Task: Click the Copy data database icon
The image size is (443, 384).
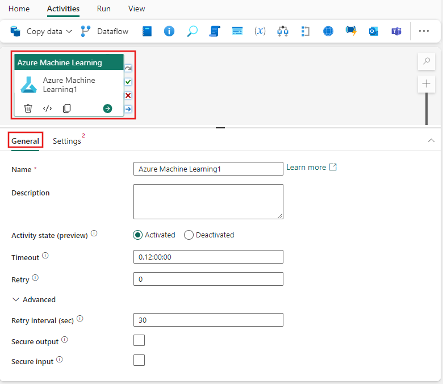Action: coord(15,31)
